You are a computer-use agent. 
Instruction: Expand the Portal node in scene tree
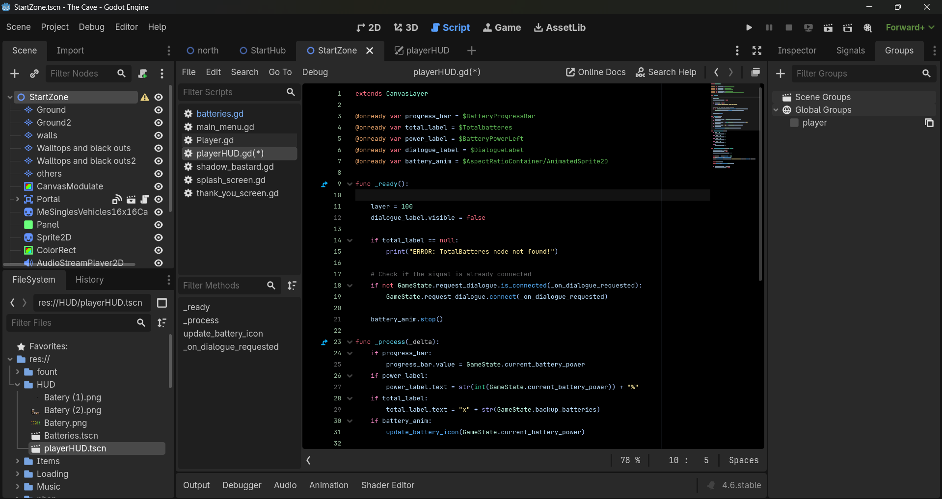(18, 199)
